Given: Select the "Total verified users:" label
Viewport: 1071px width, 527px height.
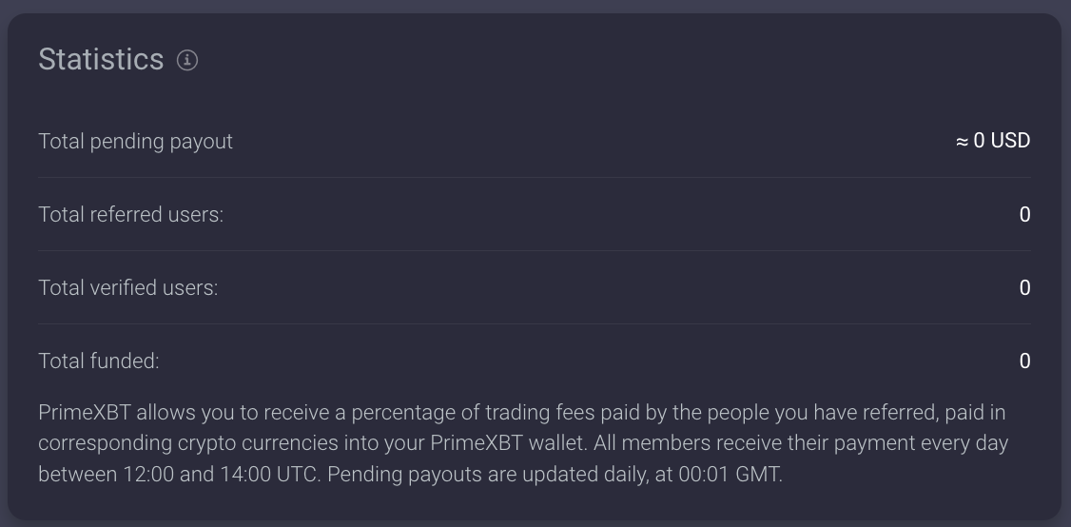Looking at the screenshot, I should (127, 287).
